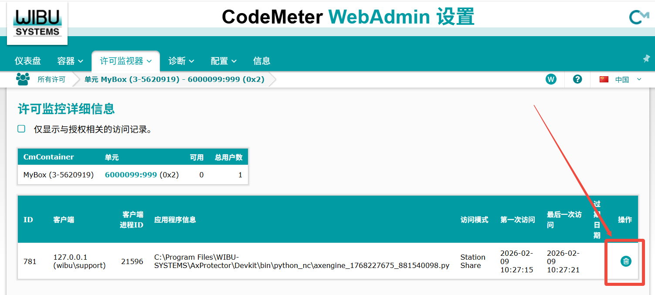Click last access time 10:27:21 cell

(563, 261)
